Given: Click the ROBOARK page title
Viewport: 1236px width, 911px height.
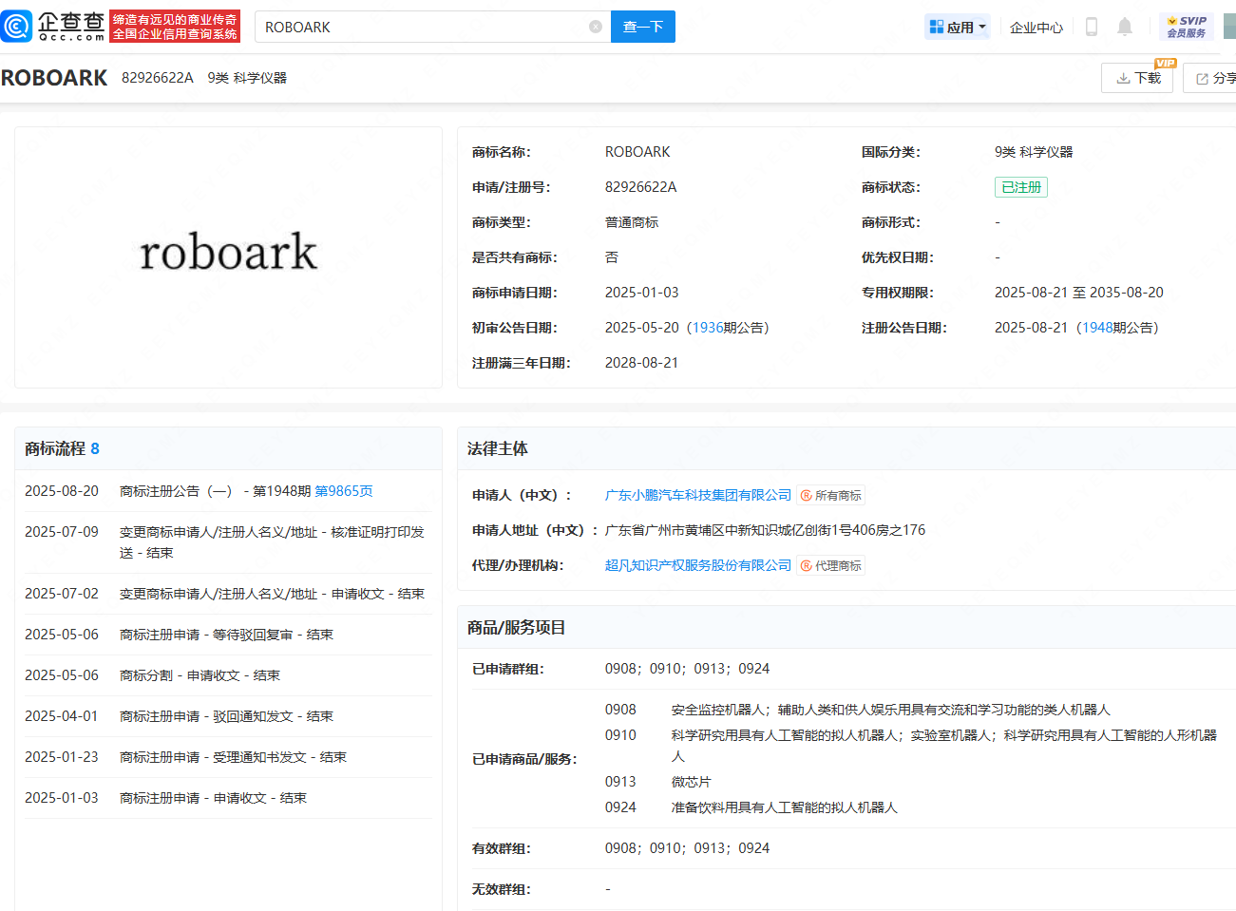Looking at the screenshot, I should click(x=54, y=78).
